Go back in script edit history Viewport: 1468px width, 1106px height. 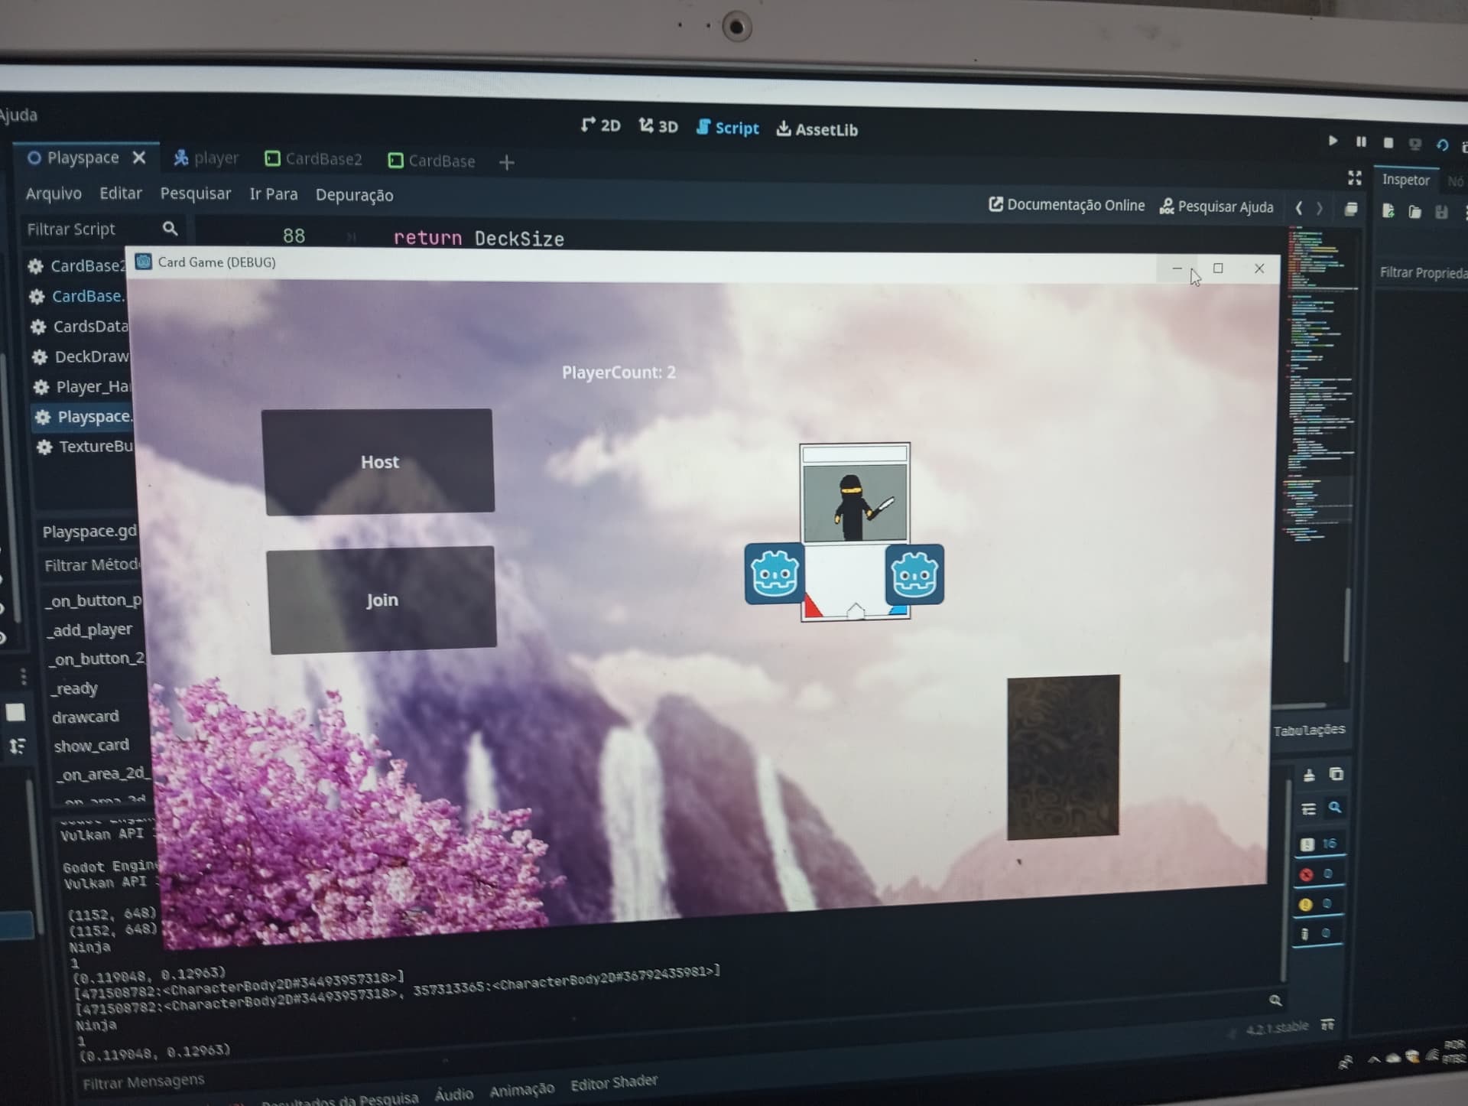(1298, 207)
